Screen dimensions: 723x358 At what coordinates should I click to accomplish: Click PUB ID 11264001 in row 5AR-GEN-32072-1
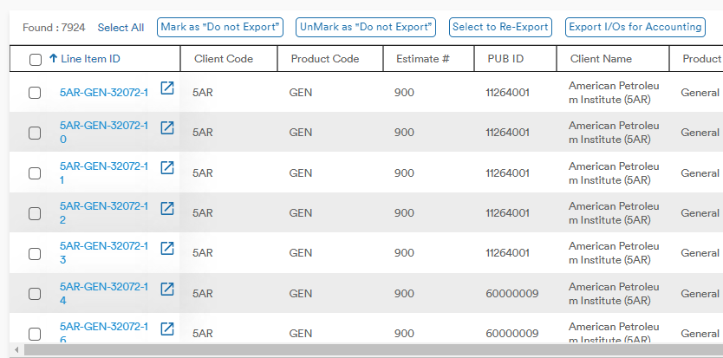[x=508, y=92]
